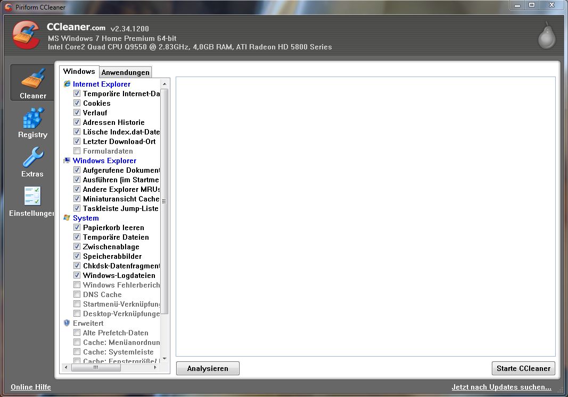Image resolution: width=568 pixels, height=397 pixels.
Task: Open the Online Hilfe link
Action: 31,387
